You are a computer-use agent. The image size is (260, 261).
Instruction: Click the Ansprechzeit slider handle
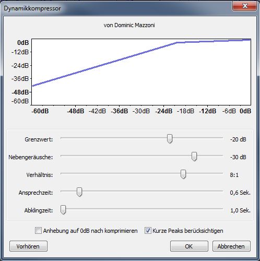coord(79,192)
